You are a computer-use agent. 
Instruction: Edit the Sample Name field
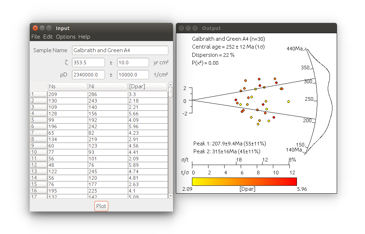pyautogui.click(x=120, y=50)
